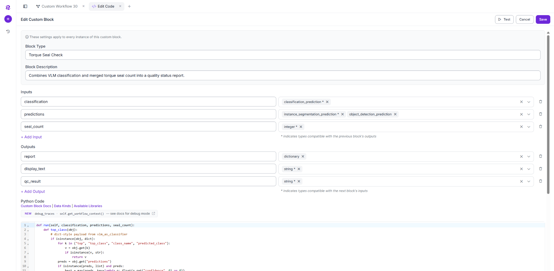This screenshot has width=554, height=271.
Task: Collapse code fold arrow on line 1
Action: click(x=28, y=226)
